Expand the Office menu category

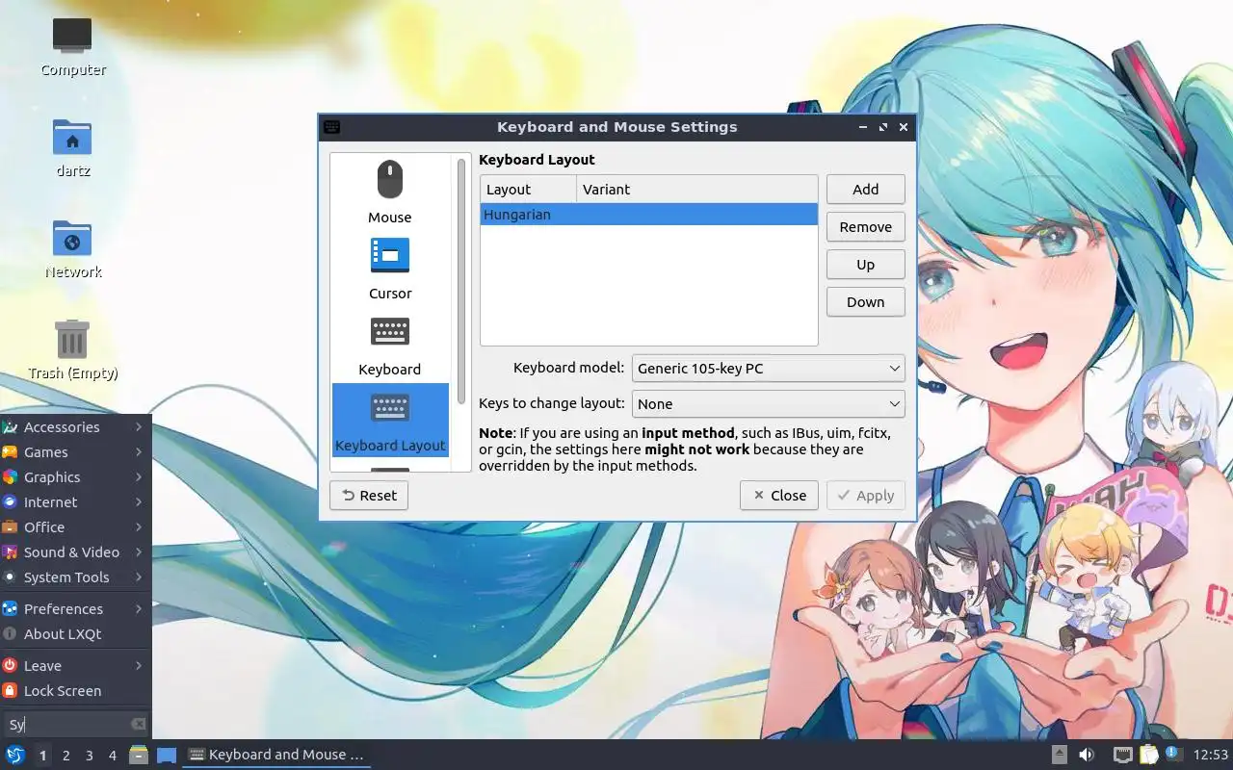[x=75, y=526]
